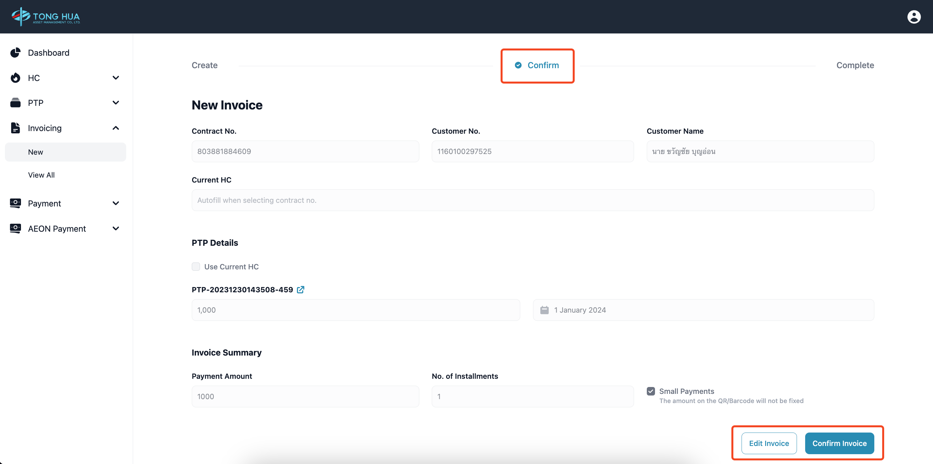Expand the PTP sidebar chevron
The height and width of the screenshot is (464, 933).
tap(115, 103)
